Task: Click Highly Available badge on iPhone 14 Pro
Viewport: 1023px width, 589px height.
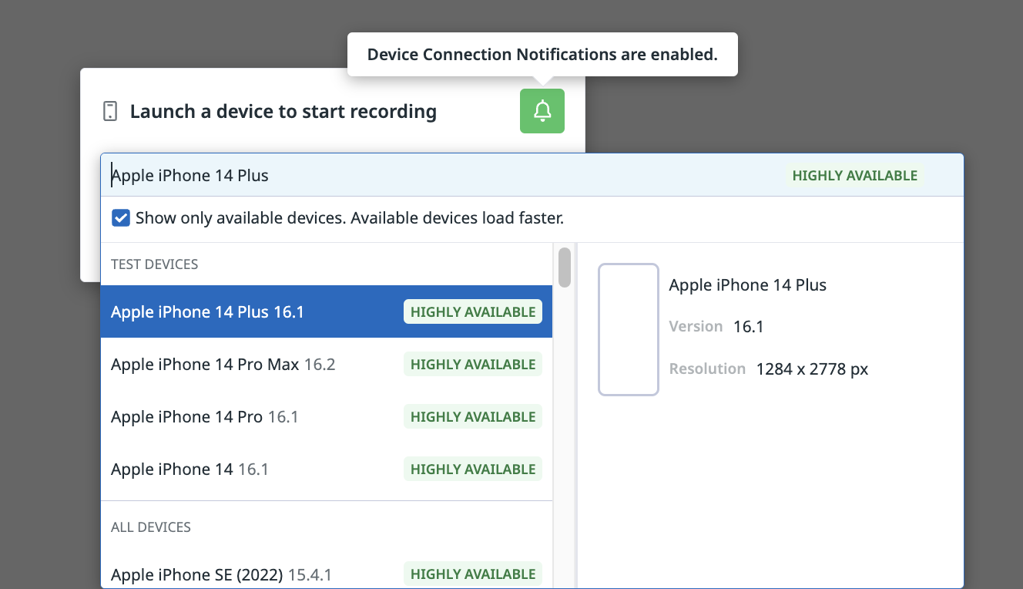Action: pos(473,416)
